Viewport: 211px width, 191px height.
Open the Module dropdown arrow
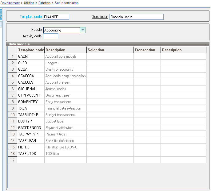83,30
